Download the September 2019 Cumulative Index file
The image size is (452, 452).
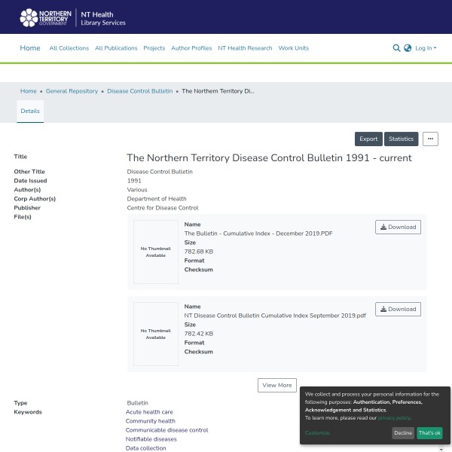(x=398, y=309)
